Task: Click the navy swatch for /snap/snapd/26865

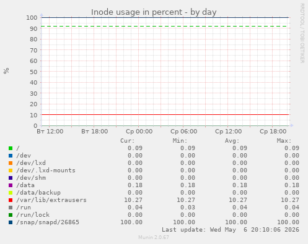Action: 11,222
